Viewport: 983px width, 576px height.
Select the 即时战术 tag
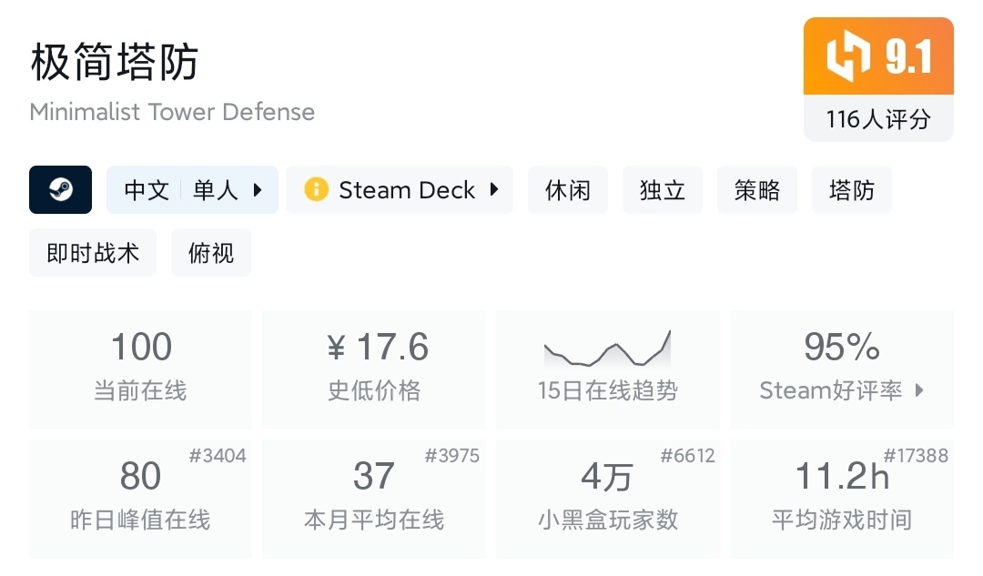point(93,253)
